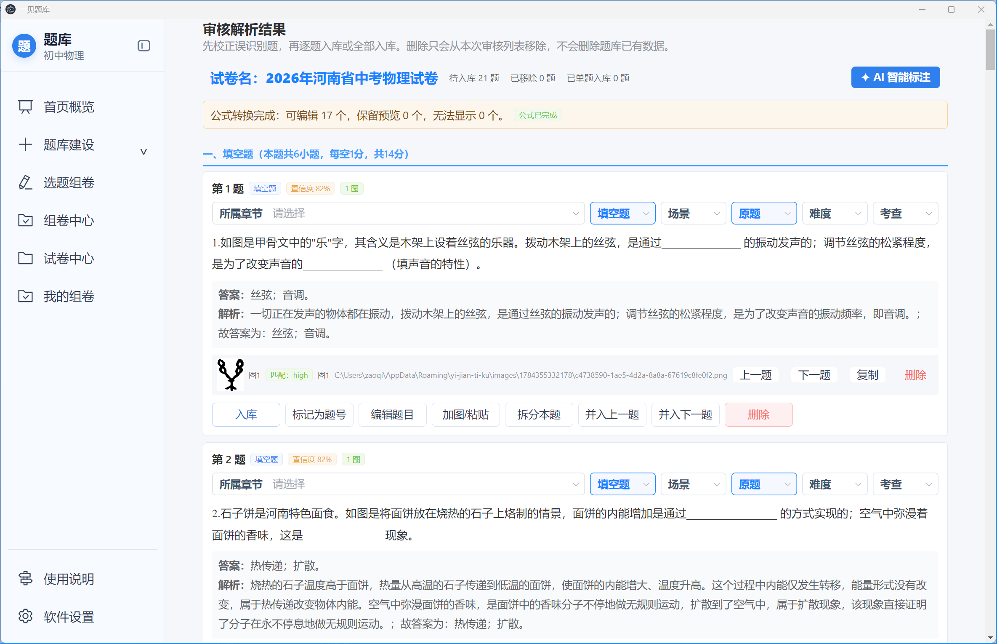Viewport: 997px width, 644px height.
Task: Open 所属章节 dropdown for question 2
Action: tap(398, 484)
